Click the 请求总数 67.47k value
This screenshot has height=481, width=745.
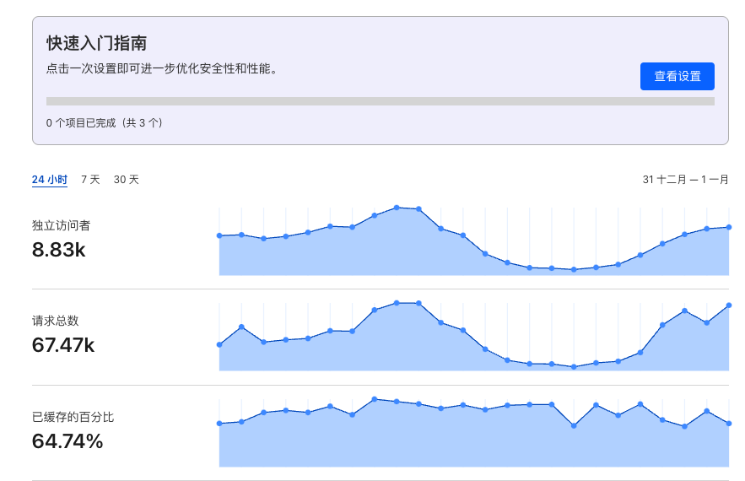click(x=63, y=345)
